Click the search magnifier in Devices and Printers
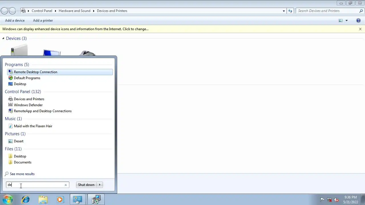365x205 pixels. click(x=361, y=11)
